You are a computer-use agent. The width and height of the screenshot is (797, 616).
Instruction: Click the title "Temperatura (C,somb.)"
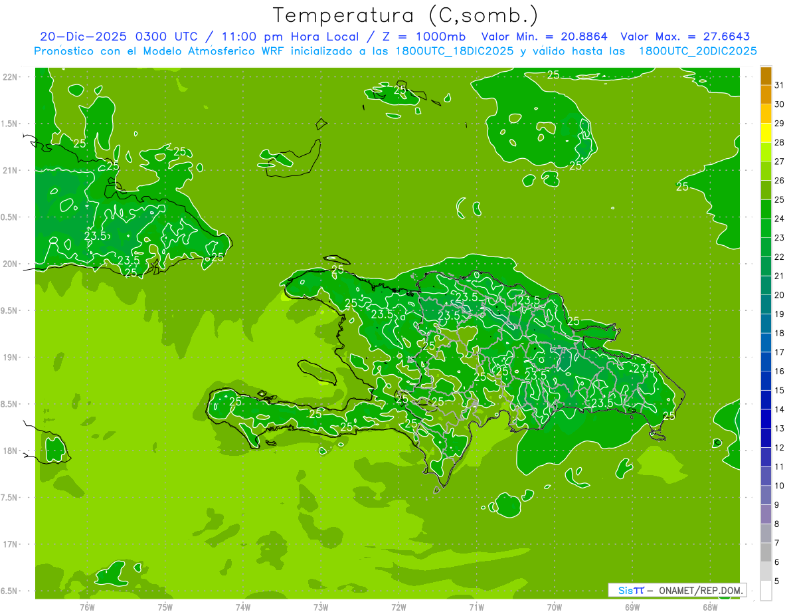tap(406, 15)
